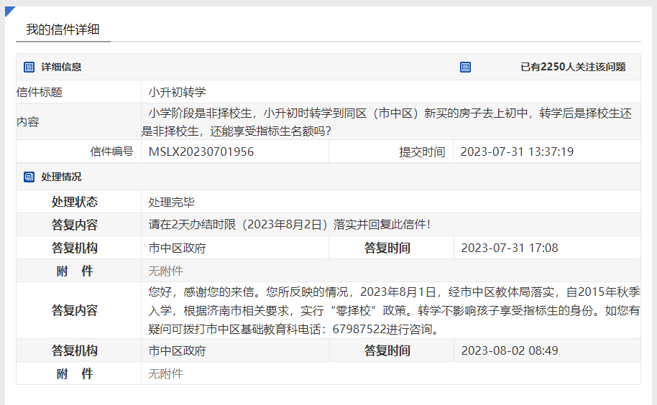
Task: Select the 我的信件详细 tab heading
Action: pyautogui.click(x=63, y=29)
